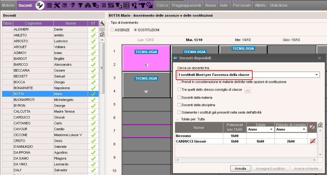Open the Attività tab
The width and height of the screenshot is (327, 175).
click(x=260, y=6)
